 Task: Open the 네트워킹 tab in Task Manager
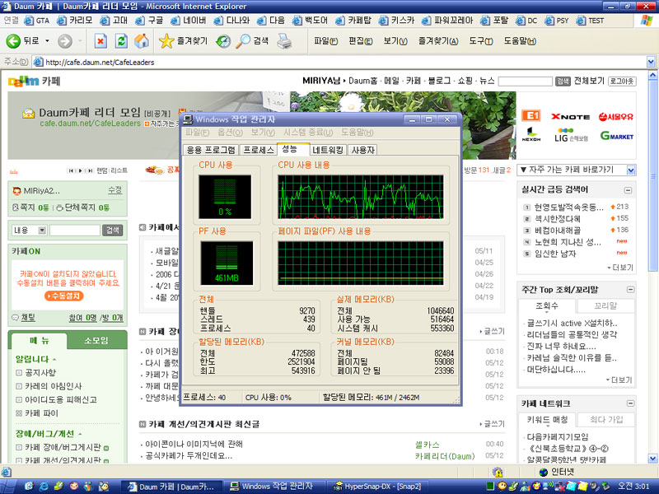328,150
